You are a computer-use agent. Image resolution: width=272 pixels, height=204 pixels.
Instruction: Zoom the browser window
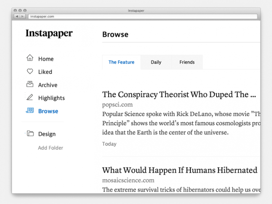coord(25,10)
